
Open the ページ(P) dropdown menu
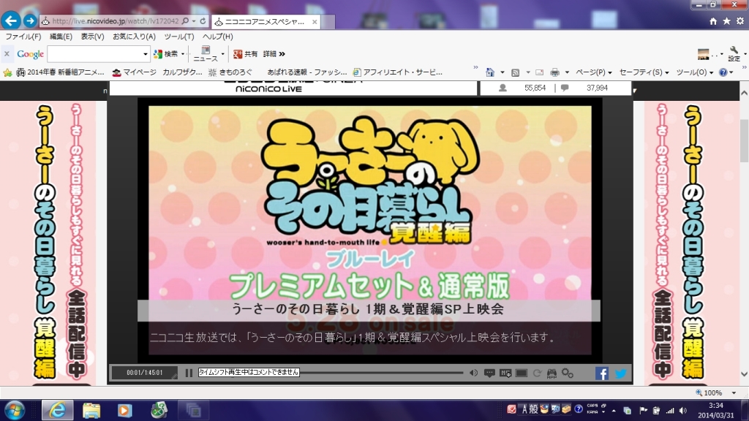coord(594,72)
